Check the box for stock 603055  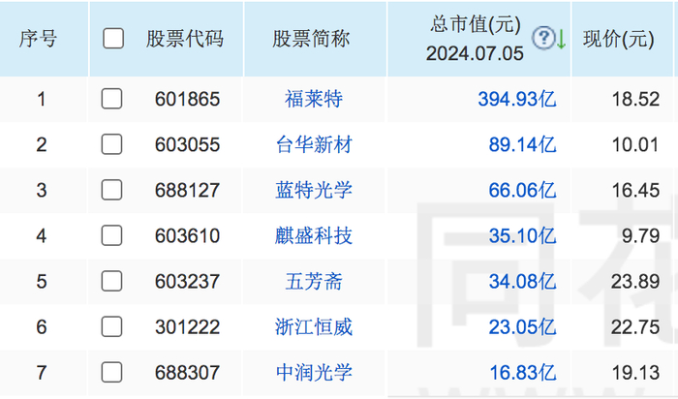point(111,144)
